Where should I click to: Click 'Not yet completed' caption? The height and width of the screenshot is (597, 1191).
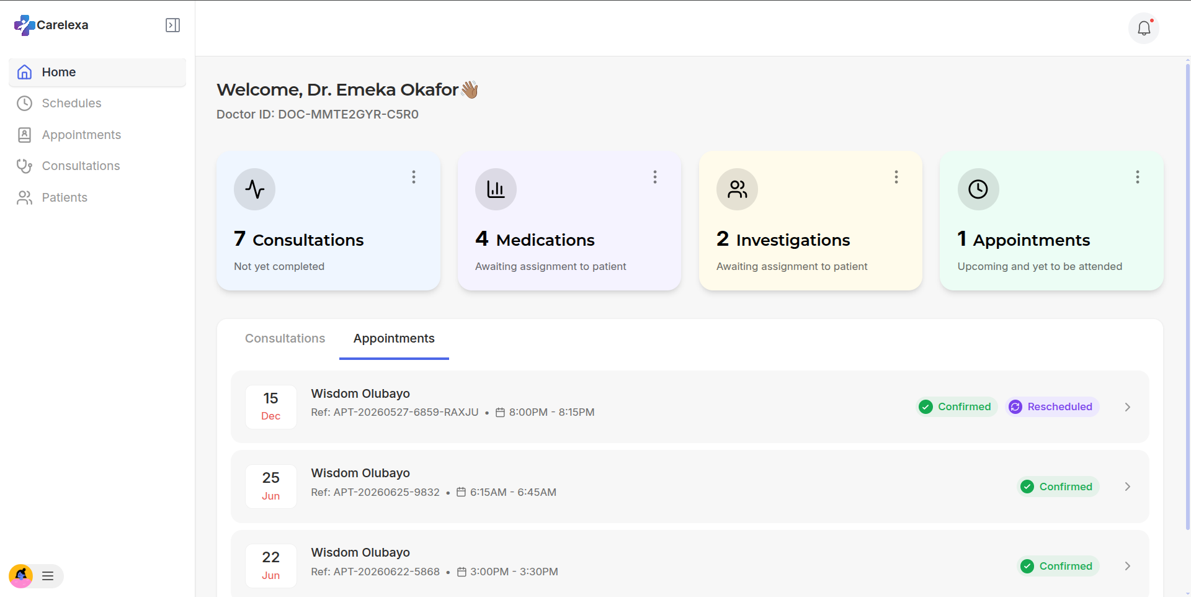(x=279, y=266)
